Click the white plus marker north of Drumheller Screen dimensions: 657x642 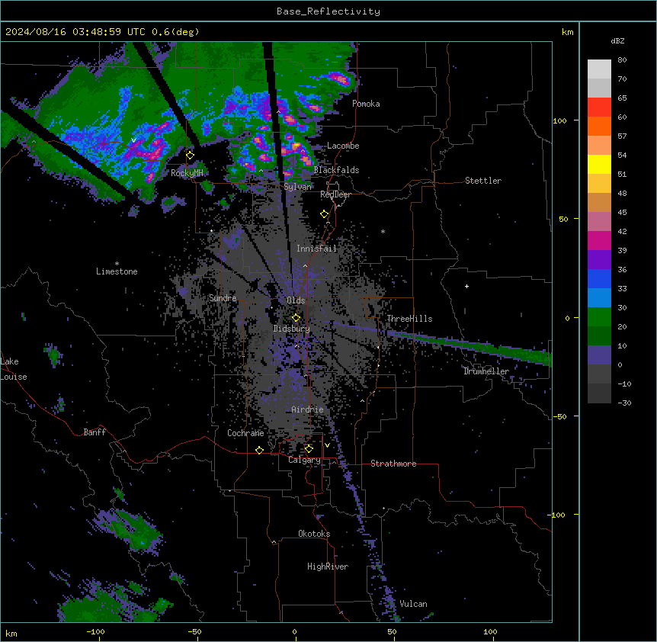pyautogui.click(x=466, y=286)
